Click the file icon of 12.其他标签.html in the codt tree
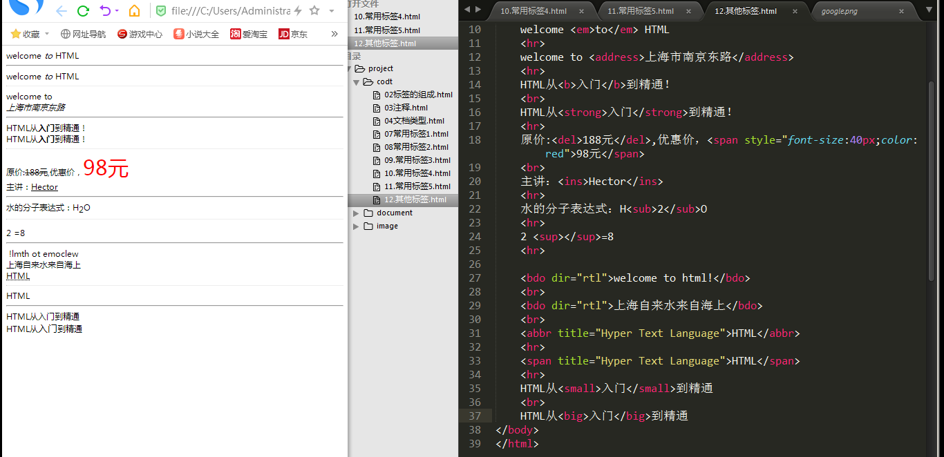944x457 pixels. 377,200
